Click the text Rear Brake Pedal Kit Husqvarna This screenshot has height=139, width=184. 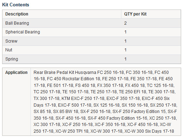point(65,72)
